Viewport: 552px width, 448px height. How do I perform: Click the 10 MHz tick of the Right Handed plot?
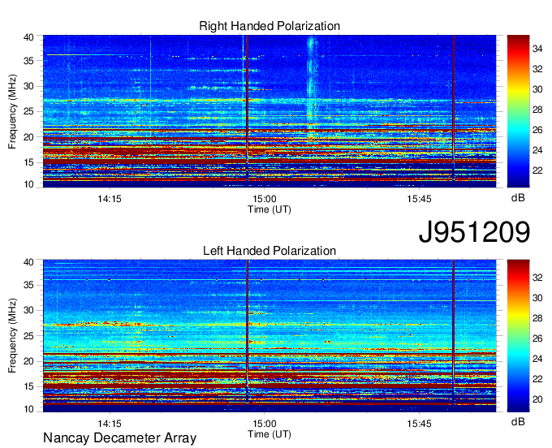pos(28,184)
